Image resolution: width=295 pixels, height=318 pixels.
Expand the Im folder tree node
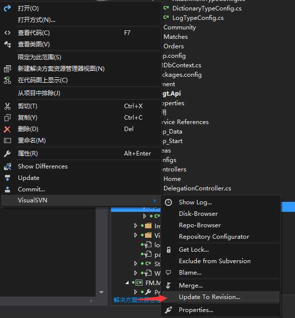[x=136, y=226]
